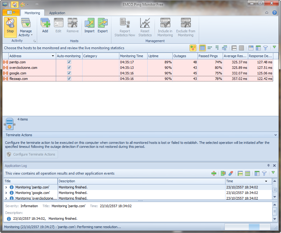Screen dimensions: 281x233
Task: Expand the Monitoring 'pantip.com' log entry
Action: click(x=6, y=187)
